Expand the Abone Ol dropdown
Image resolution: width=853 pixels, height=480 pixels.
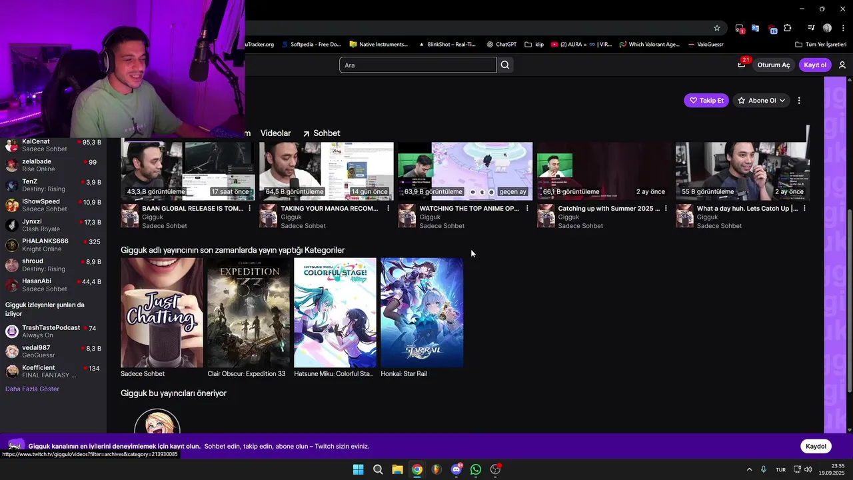pyautogui.click(x=782, y=101)
